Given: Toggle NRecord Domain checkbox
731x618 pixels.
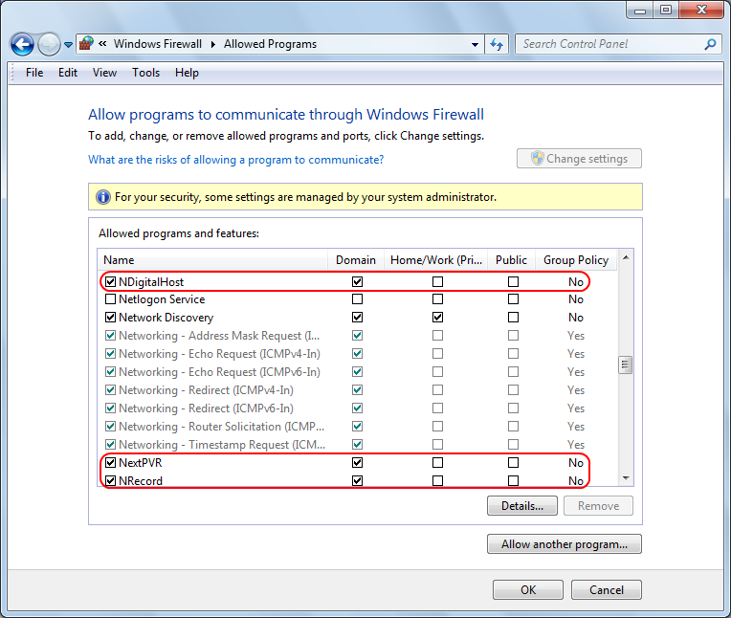Looking at the screenshot, I should 357,480.
